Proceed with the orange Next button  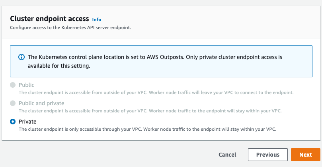pos(306,155)
